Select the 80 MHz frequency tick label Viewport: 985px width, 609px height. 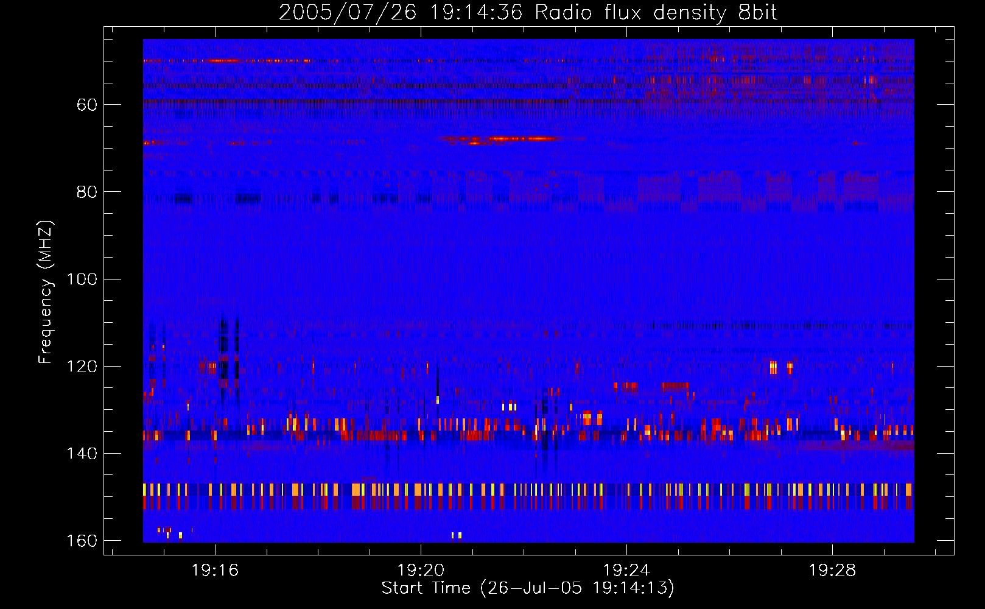click(x=87, y=192)
